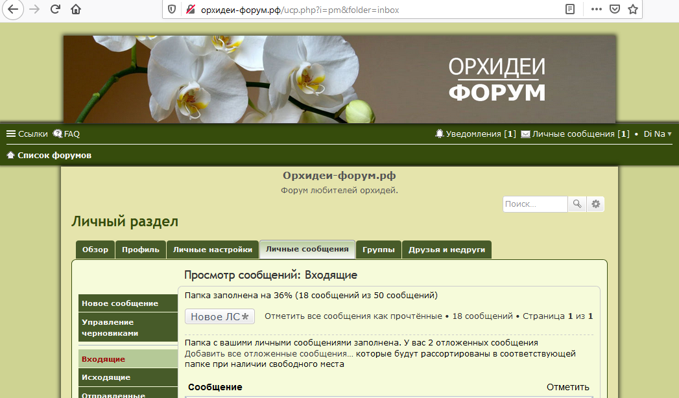Click the Новое ЛС button
679x398 pixels.
(x=220, y=316)
